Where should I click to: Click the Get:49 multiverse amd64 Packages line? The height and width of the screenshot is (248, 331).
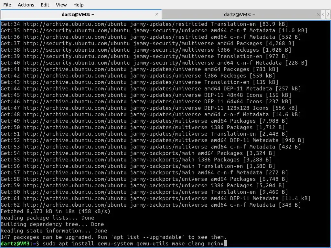pos(144,121)
